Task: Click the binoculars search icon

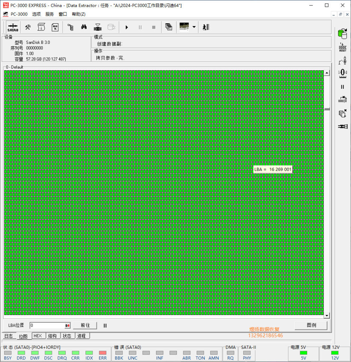Action: point(84,27)
